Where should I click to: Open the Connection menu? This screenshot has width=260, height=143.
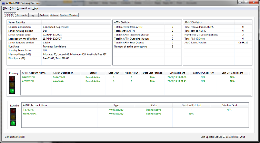point(23,8)
